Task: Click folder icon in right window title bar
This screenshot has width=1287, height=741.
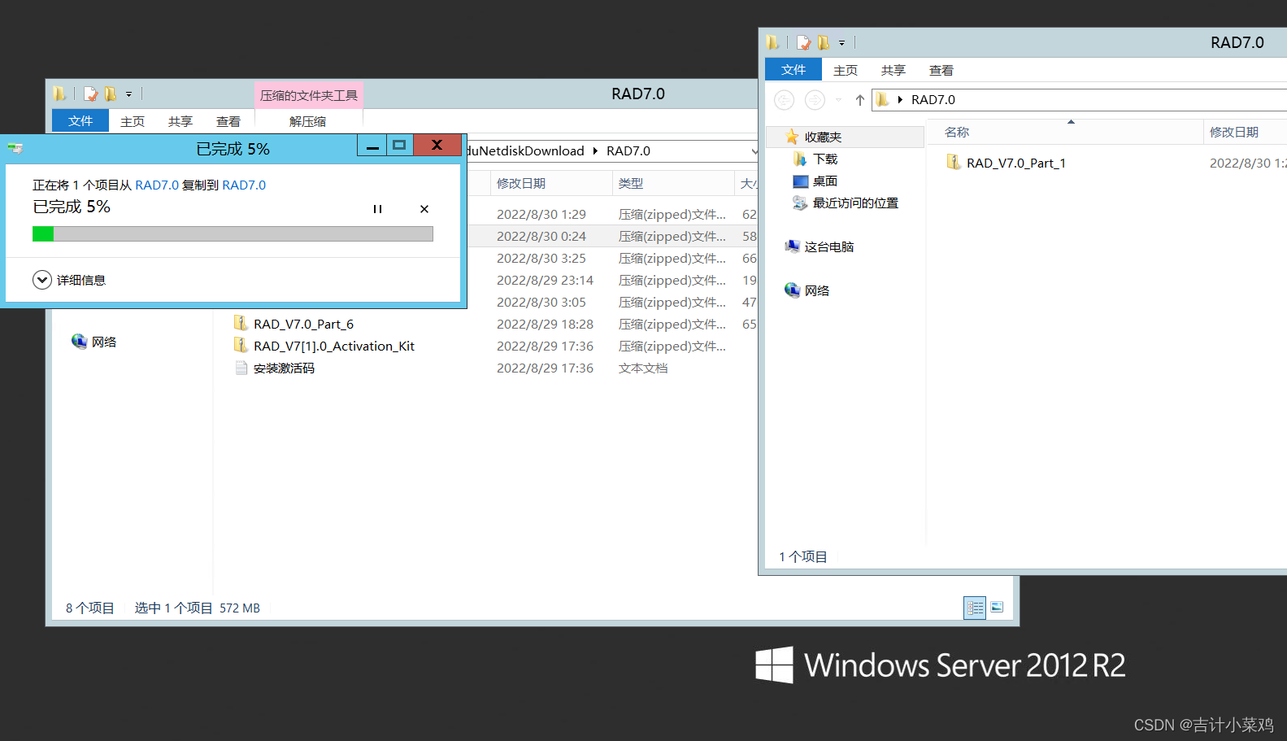Action: tap(772, 42)
